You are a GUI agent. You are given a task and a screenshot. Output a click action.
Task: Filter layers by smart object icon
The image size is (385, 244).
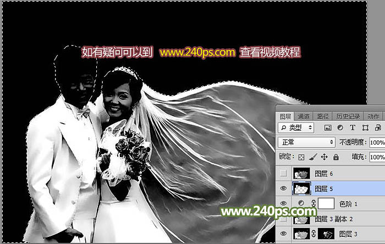(378, 127)
